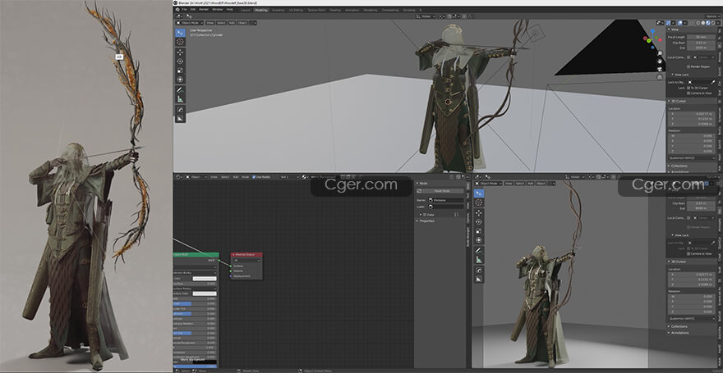Open Node menu in node editor header
The width and height of the screenshot is (723, 373).
246,176
